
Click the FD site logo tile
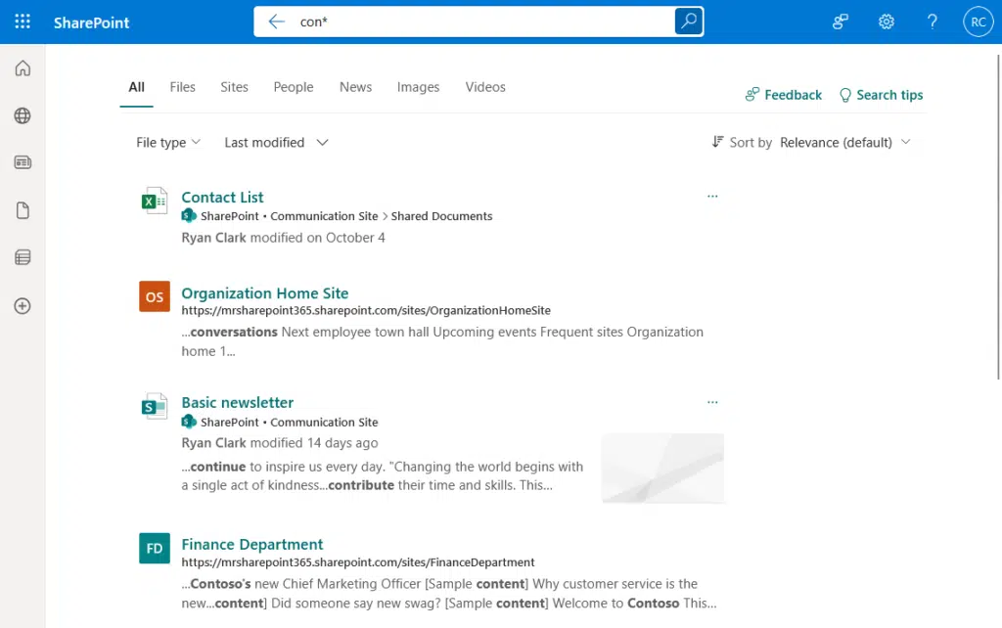click(x=155, y=548)
